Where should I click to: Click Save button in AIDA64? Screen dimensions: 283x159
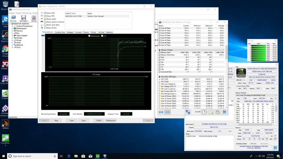83,121
